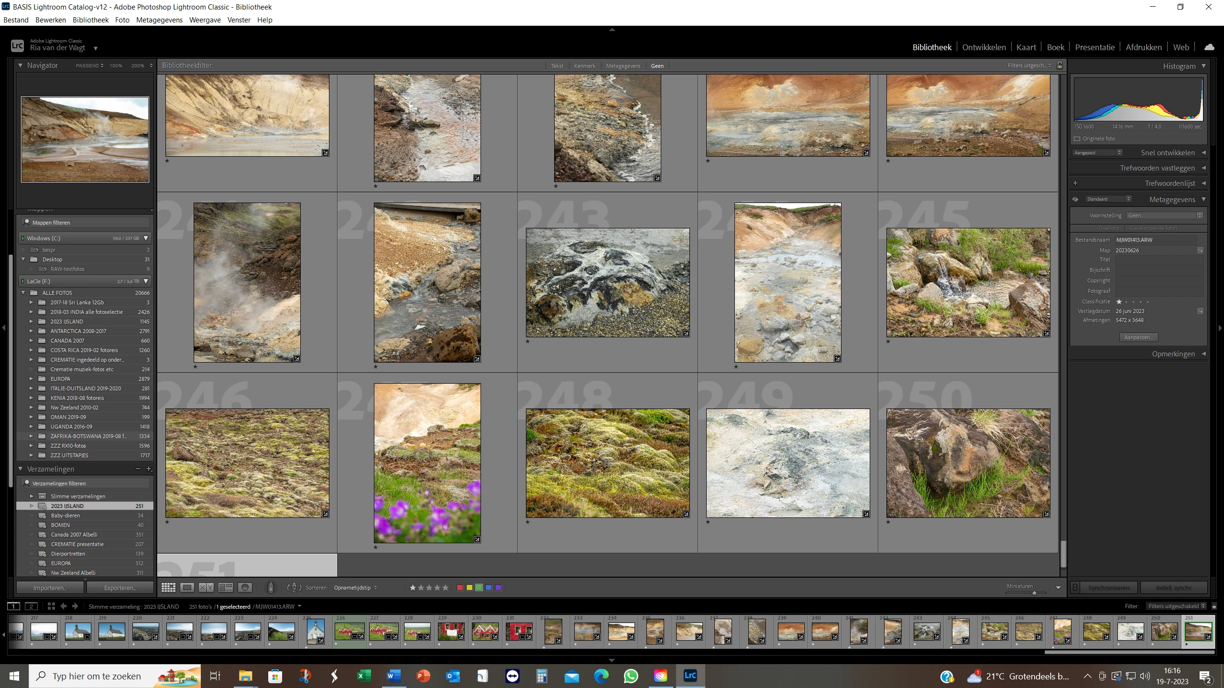Open the Voorinstelling Geen dropdown

1164,215
